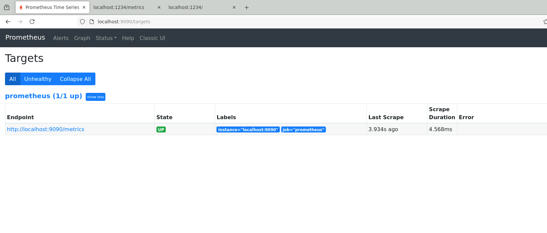Click the Prometheus brand link
The width and height of the screenshot is (547, 233).
(25, 38)
